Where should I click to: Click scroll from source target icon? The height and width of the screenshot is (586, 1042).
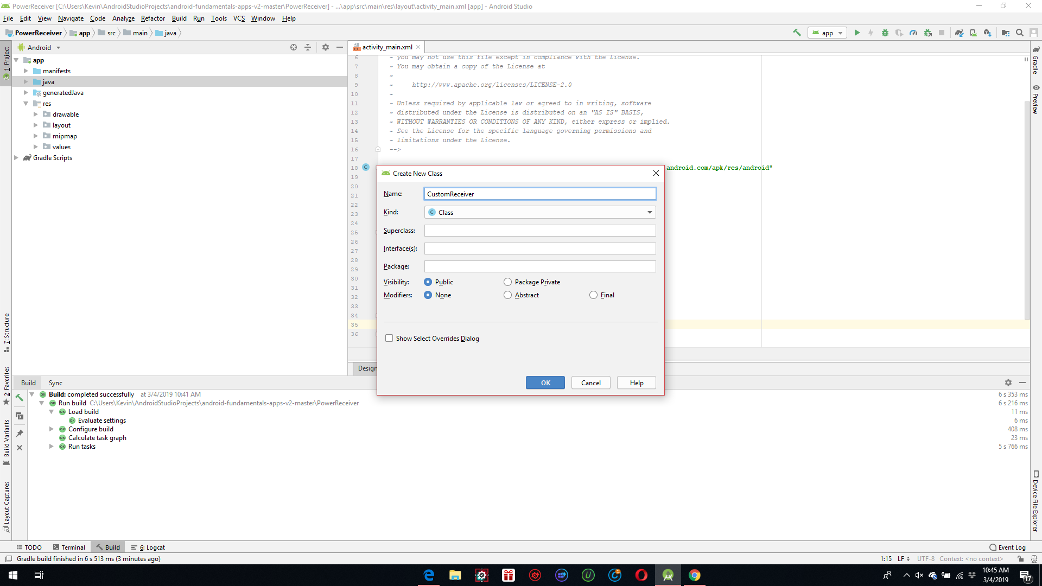click(x=294, y=47)
